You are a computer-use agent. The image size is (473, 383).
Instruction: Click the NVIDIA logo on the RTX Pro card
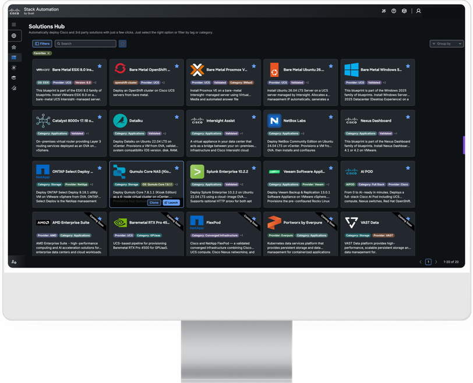(x=121, y=223)
